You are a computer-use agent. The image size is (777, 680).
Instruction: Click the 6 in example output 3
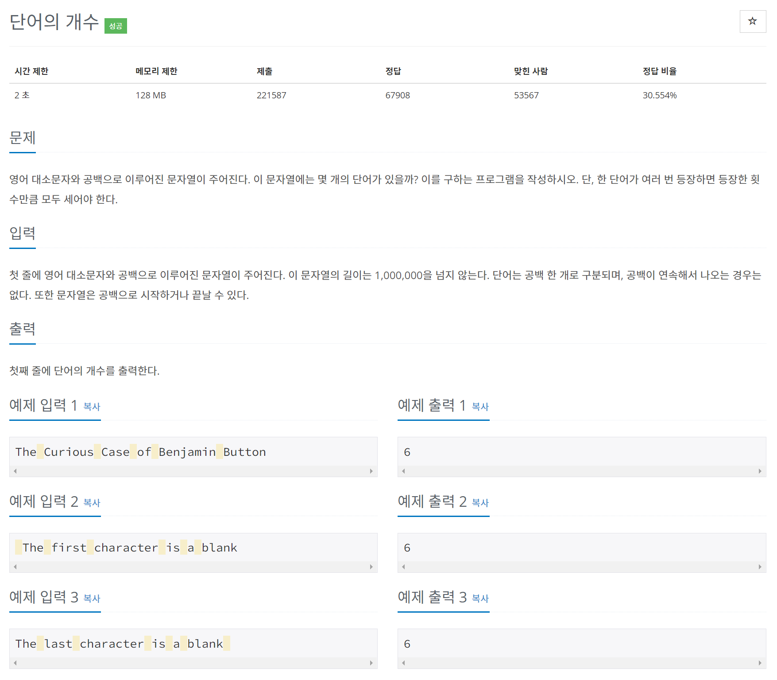(407, 644)
